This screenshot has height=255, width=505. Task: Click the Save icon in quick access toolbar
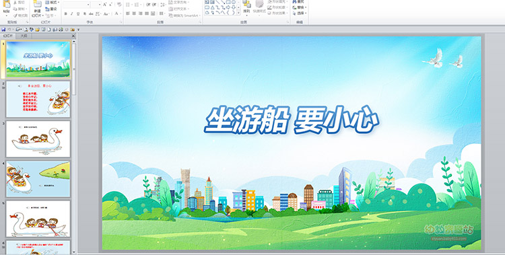tap(3, 30)
